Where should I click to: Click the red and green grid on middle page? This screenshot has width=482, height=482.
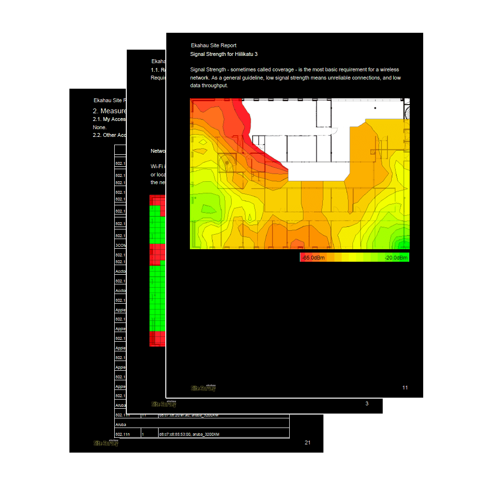[x=158, y=270]
